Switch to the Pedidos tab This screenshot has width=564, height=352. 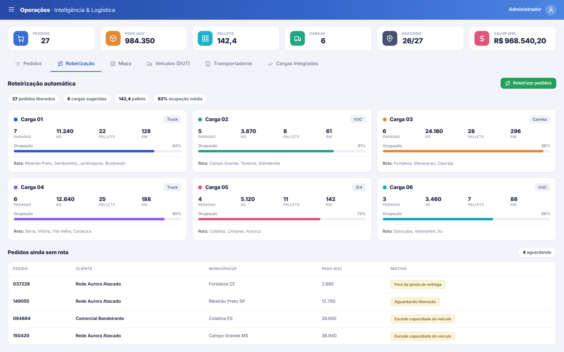point(29,64)
